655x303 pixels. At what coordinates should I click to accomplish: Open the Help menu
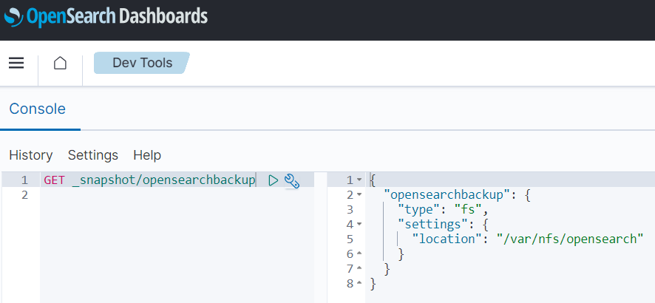(x=147, y=155)
